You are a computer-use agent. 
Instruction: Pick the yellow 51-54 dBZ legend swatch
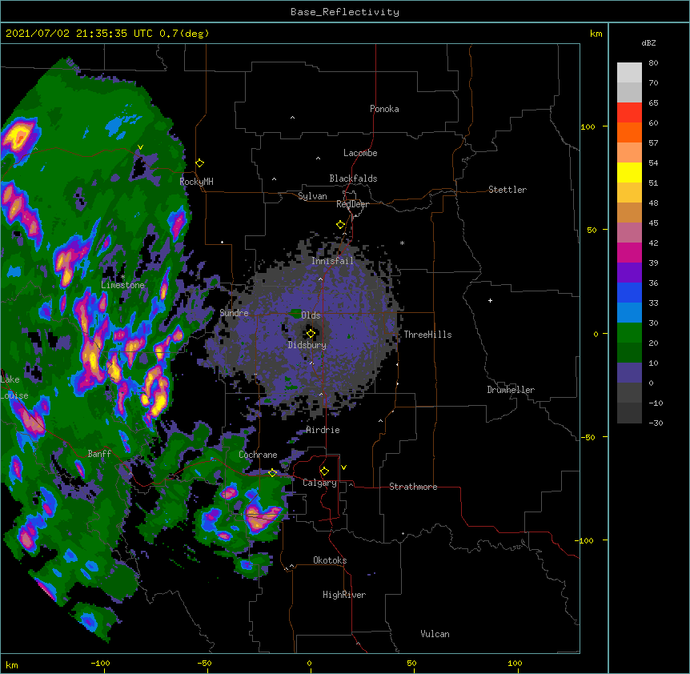coord(629,172)
